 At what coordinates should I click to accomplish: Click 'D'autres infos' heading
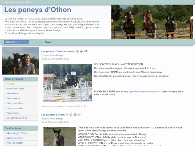[13, 128]
